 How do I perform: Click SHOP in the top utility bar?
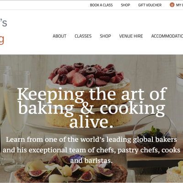pos(125,5)
